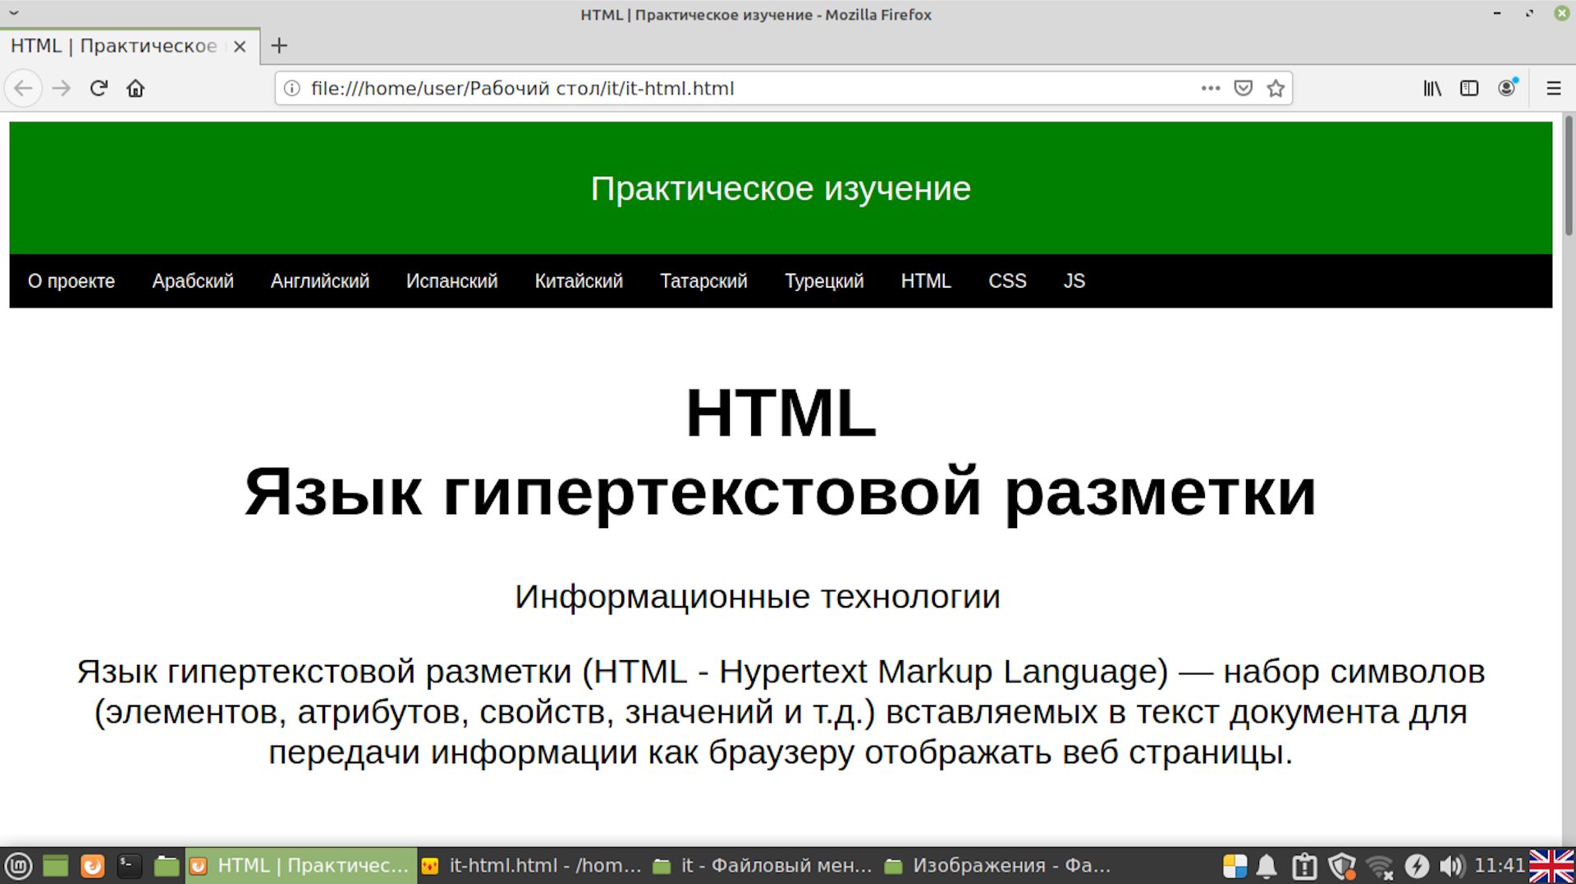The height and width of the screenshot is (884, 1576).
Task: Open the Firefox account menu
Action: point(1507,88)
